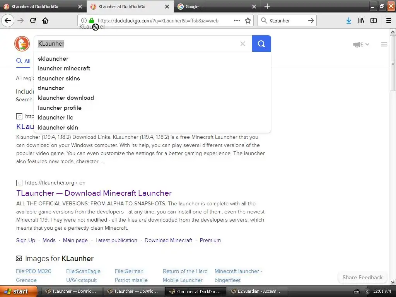Open the Windows start menu

coord(18,291)
